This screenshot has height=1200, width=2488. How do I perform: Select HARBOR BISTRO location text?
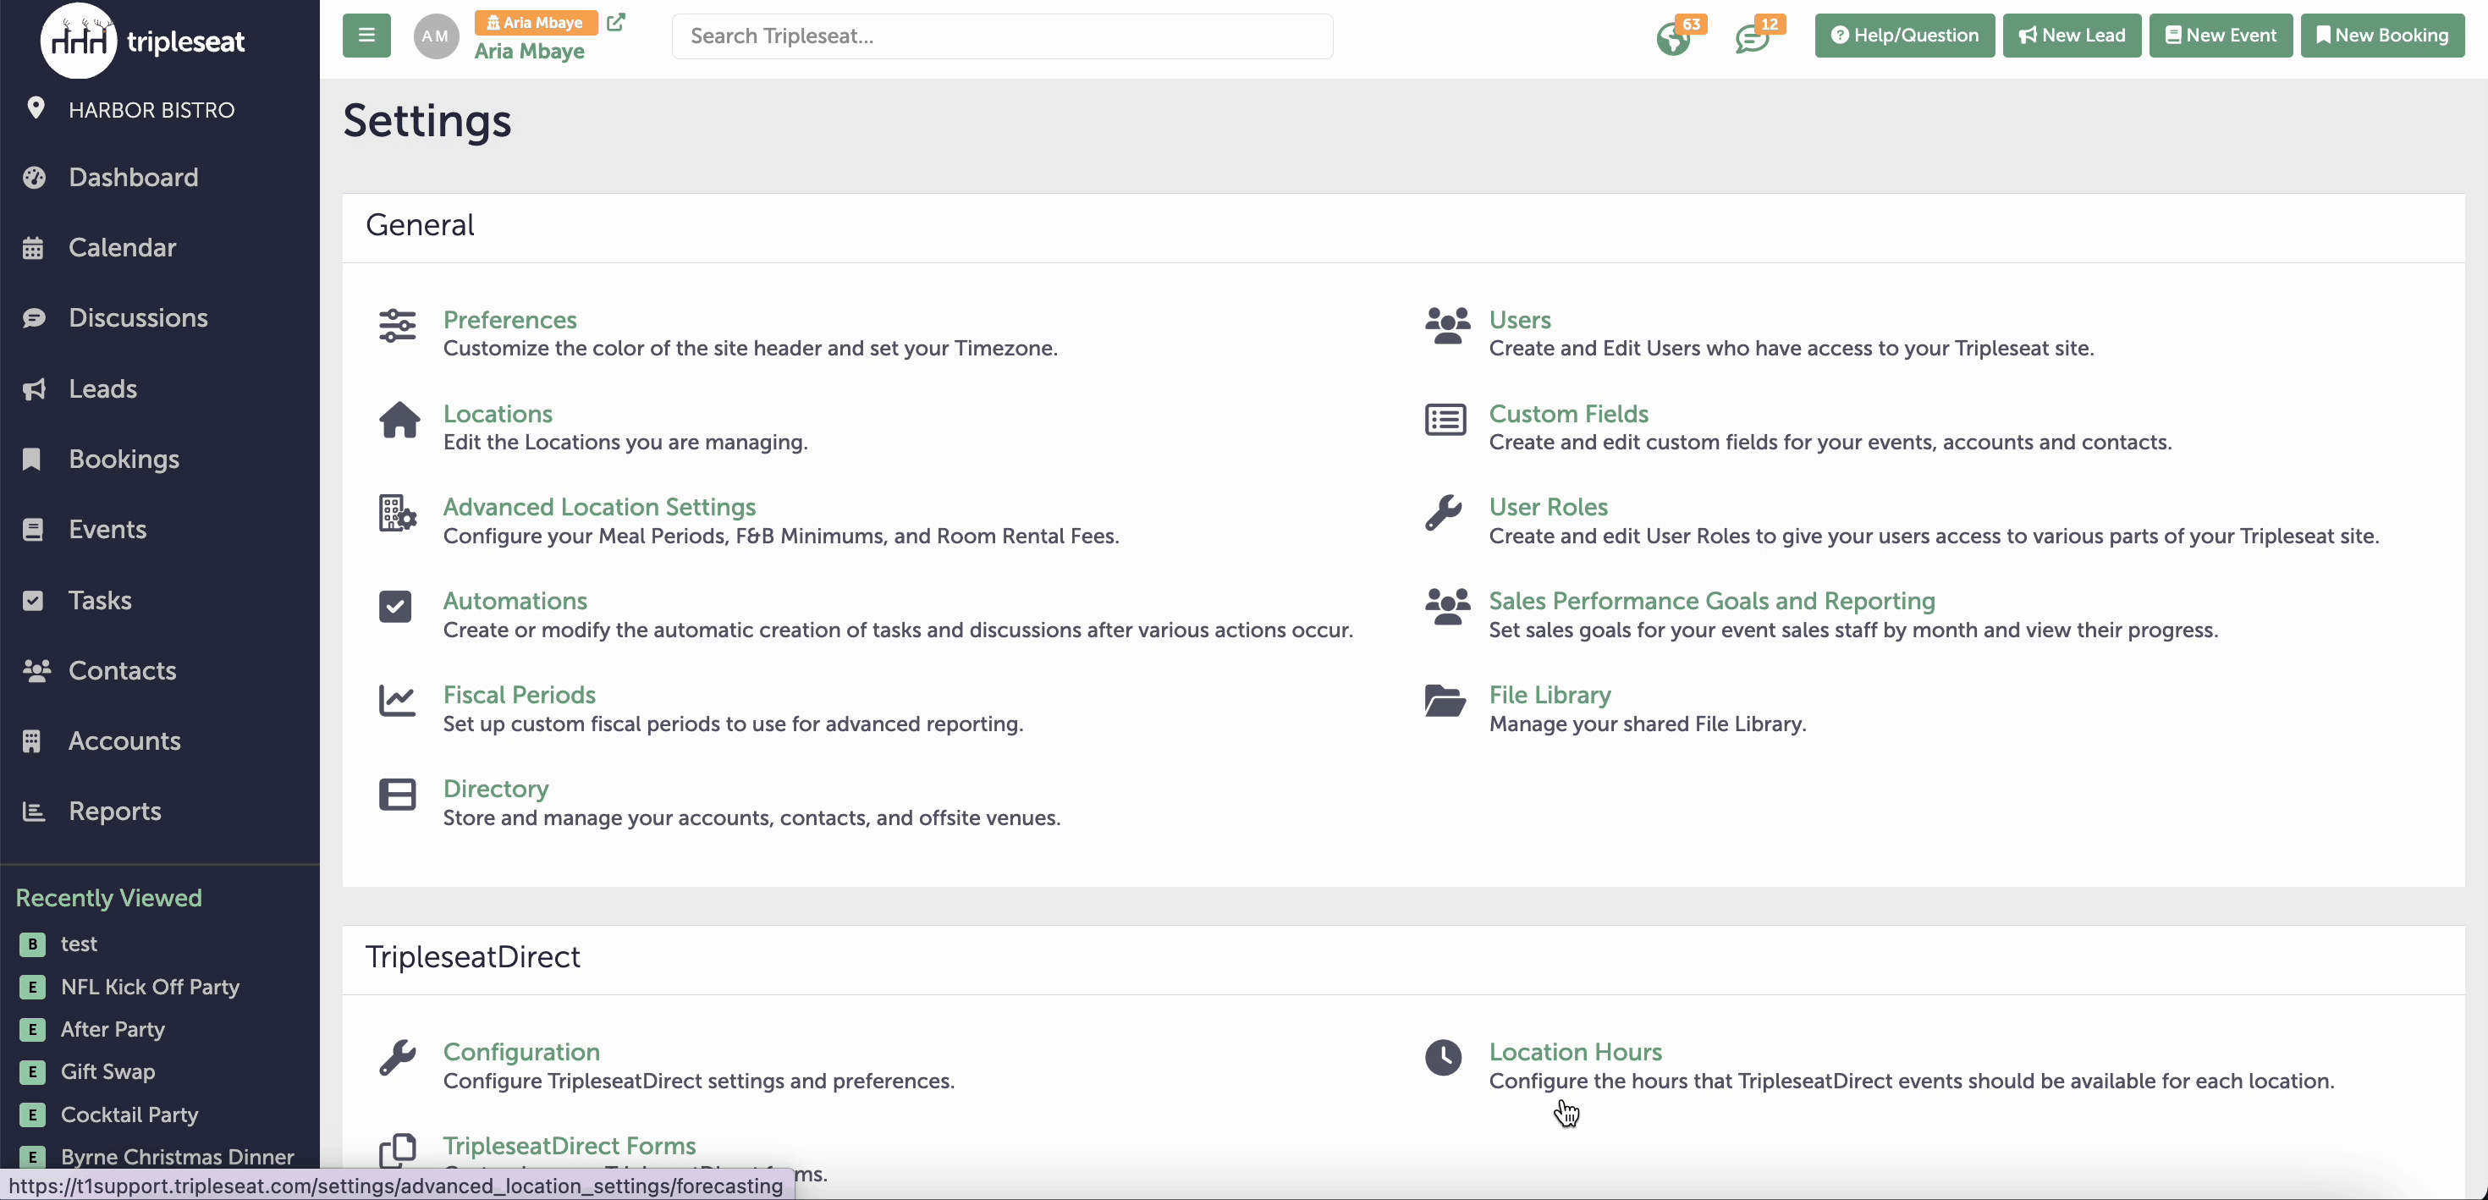pos(151,110)
